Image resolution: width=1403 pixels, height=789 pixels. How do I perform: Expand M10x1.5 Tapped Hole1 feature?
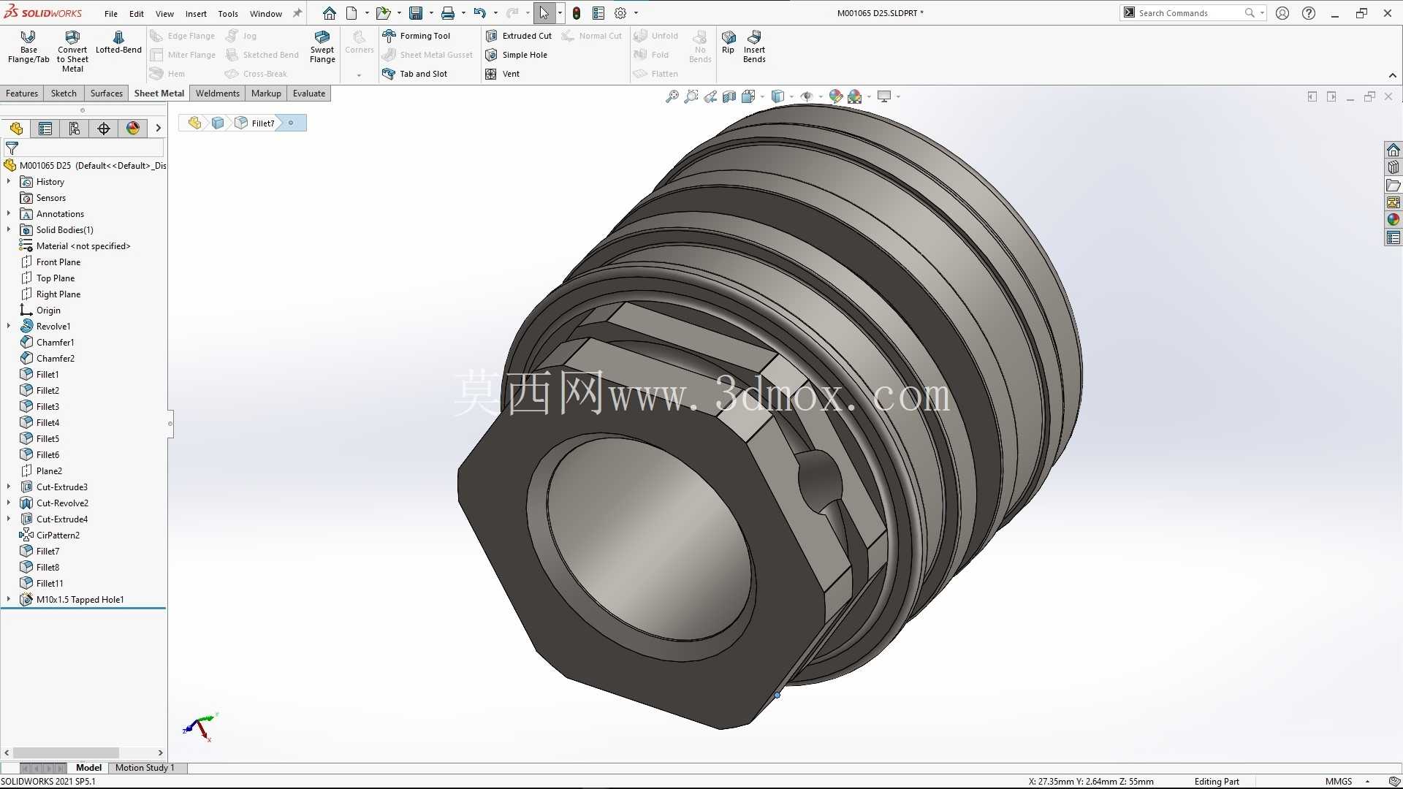pyautogui.click(x=9, y=599)
